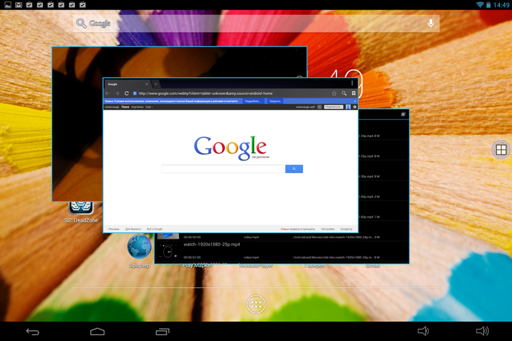Image resolution: width=512 pixels, height=341 pixels.
Task: Reload the page in browser
Action: tap(127, 93)
